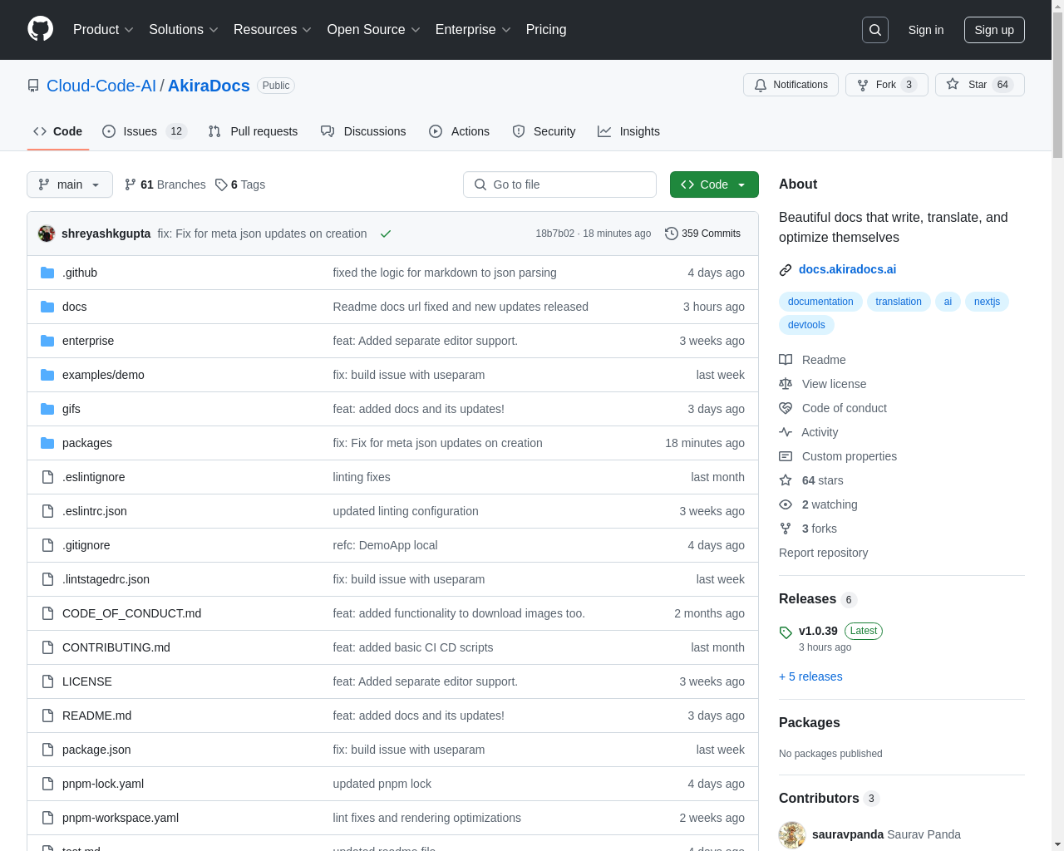
Task: Expand the Resources menu
Action: pos(273,30)
